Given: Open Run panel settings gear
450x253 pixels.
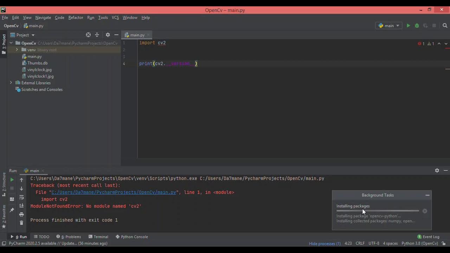Looking at the screenshot, I should (x=437, y=170).
